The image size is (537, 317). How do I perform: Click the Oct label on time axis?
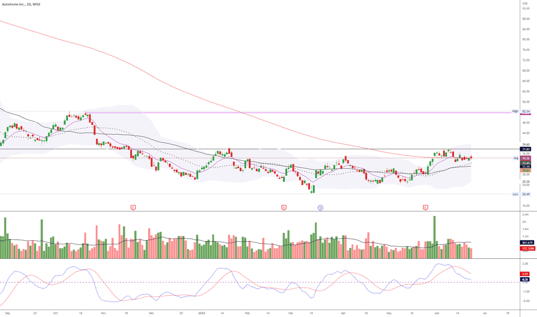point(55,313)
